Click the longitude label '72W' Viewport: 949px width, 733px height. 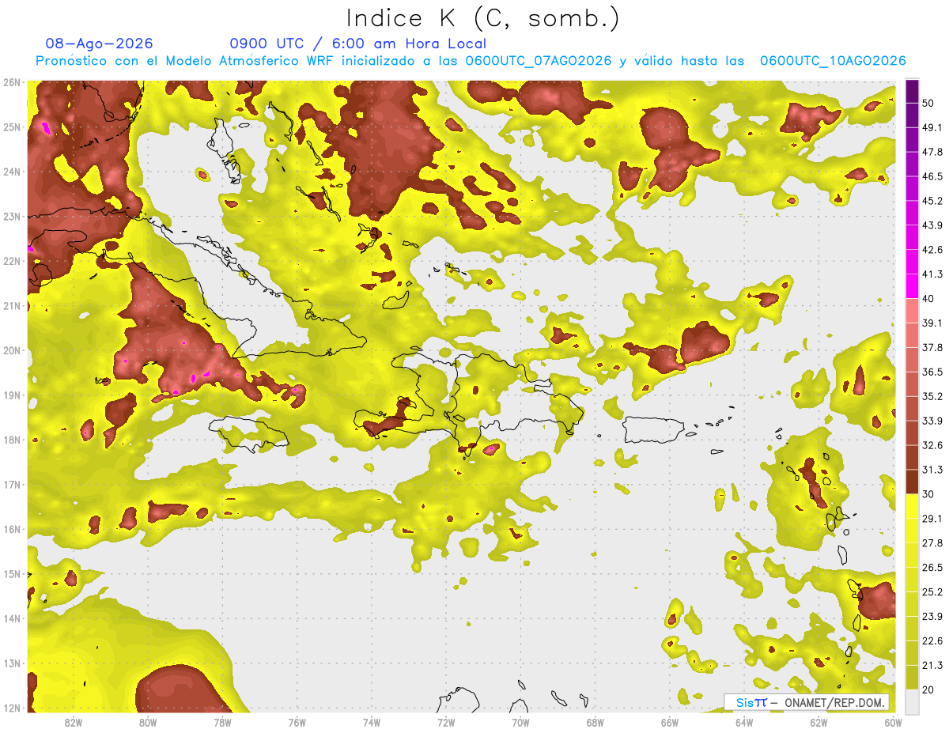(x=446, y=722)
